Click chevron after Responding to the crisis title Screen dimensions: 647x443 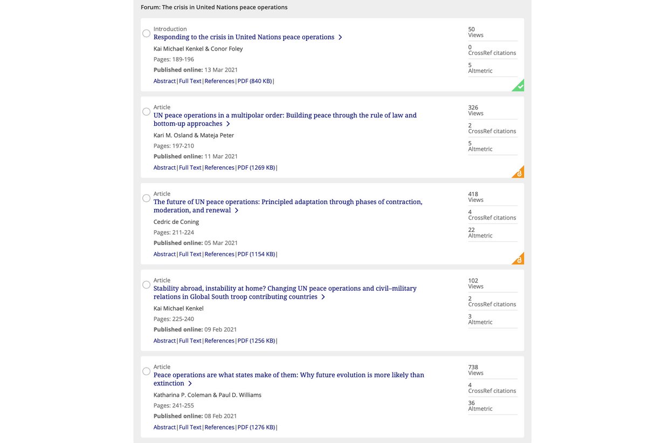340,37
